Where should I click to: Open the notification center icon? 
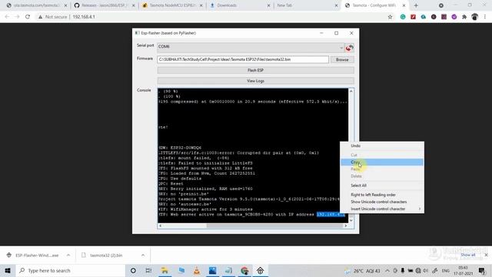[x=482, y=271]
